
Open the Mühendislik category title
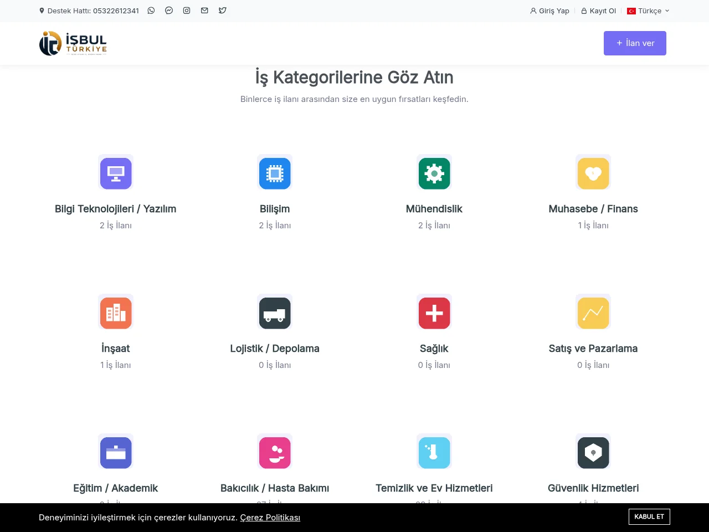[434, 209]
